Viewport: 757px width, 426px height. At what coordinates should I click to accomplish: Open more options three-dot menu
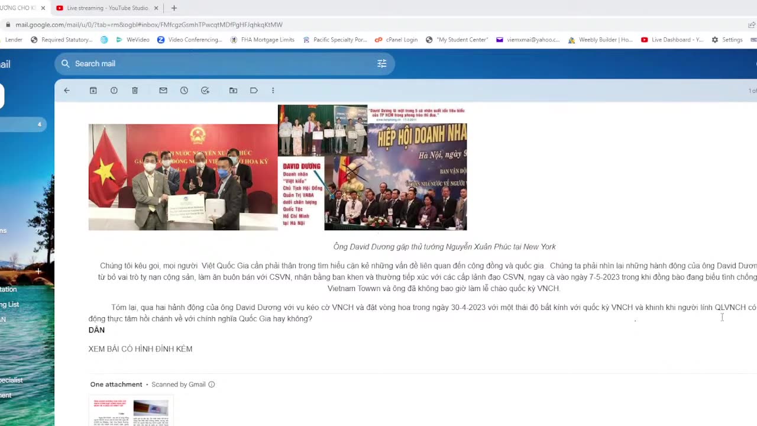point(273,91)
